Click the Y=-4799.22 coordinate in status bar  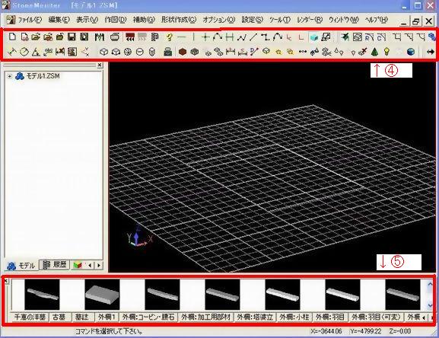click(366, 331)
